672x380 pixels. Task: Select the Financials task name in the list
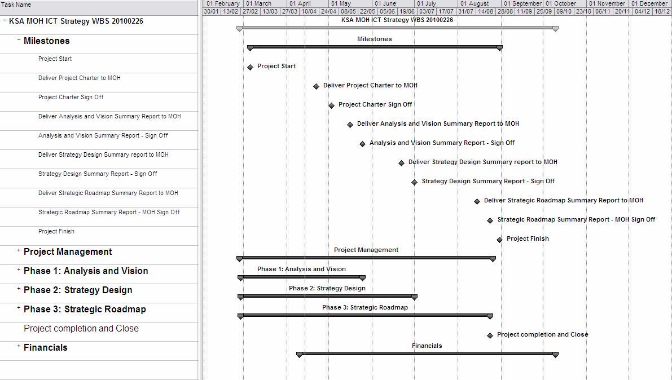(46, 347)
